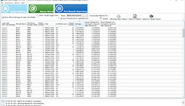Screen dimensions: 185x106
Task: Open the Options menu
Action: 17,3
